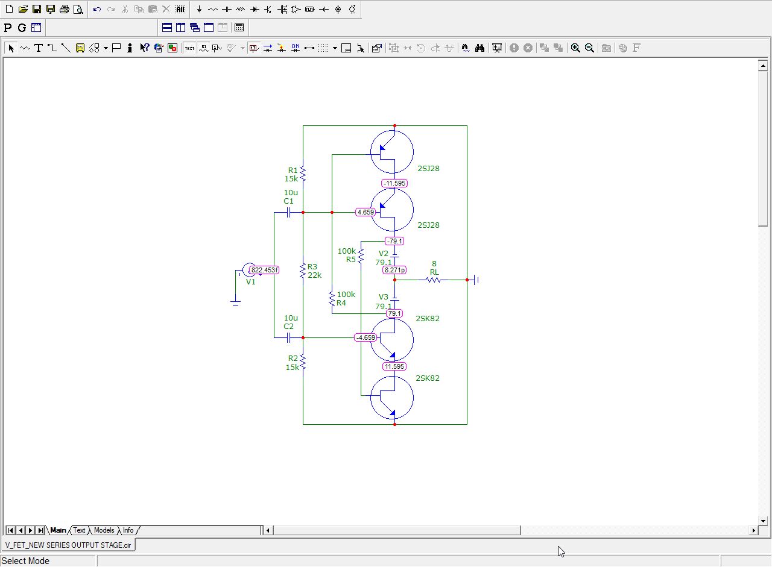The image size is (772, 567).
Task: Toggle grid text display
Action: pyautogui.click(x=190, y=48)
